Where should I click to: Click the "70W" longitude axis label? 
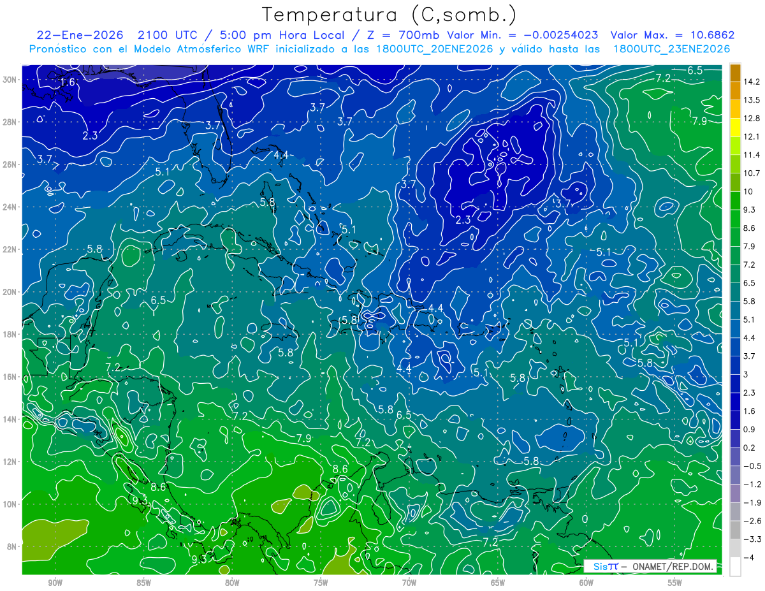(409, 582)
